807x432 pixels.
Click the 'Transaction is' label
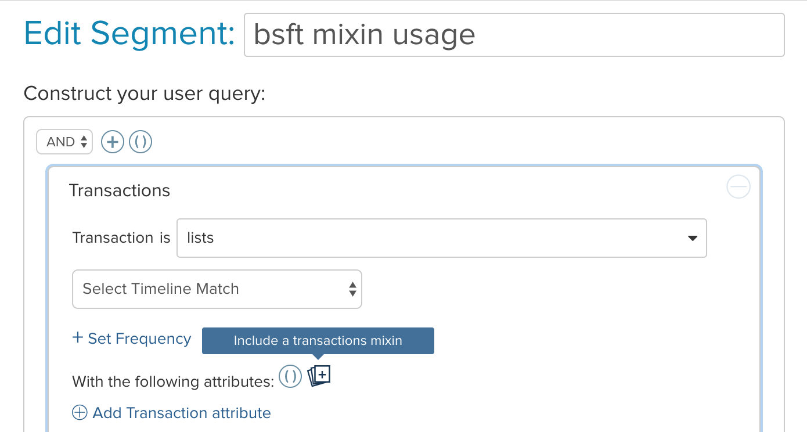[121, 237]
